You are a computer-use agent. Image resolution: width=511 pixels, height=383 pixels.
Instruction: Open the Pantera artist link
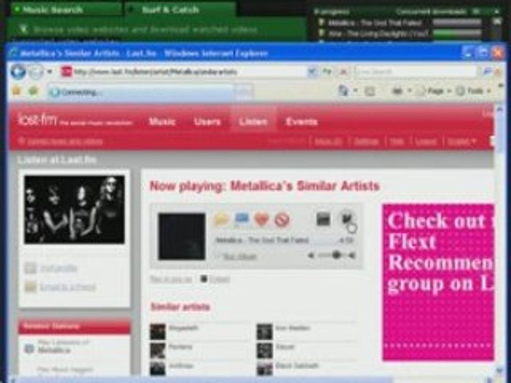(x=180, y=347)
